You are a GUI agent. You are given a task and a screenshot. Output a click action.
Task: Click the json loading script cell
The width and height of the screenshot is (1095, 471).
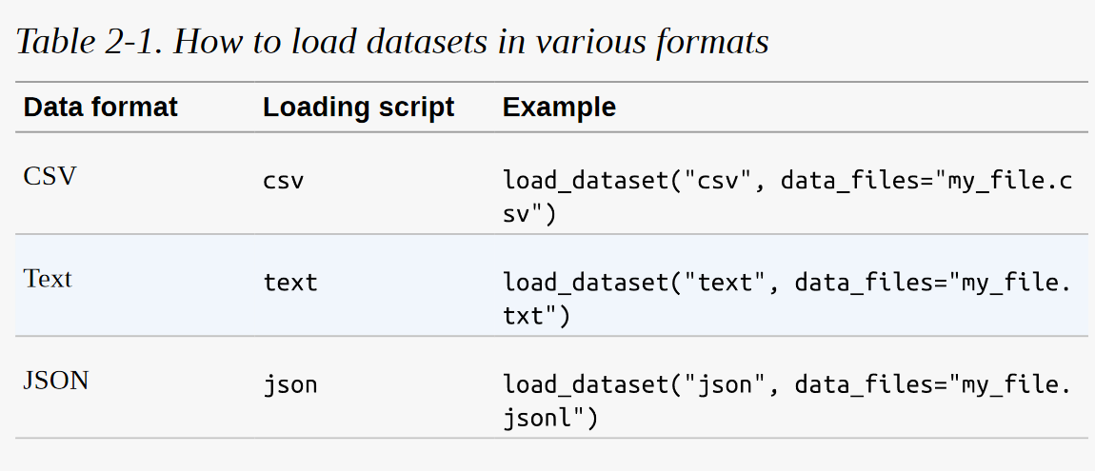click(290, 386)
